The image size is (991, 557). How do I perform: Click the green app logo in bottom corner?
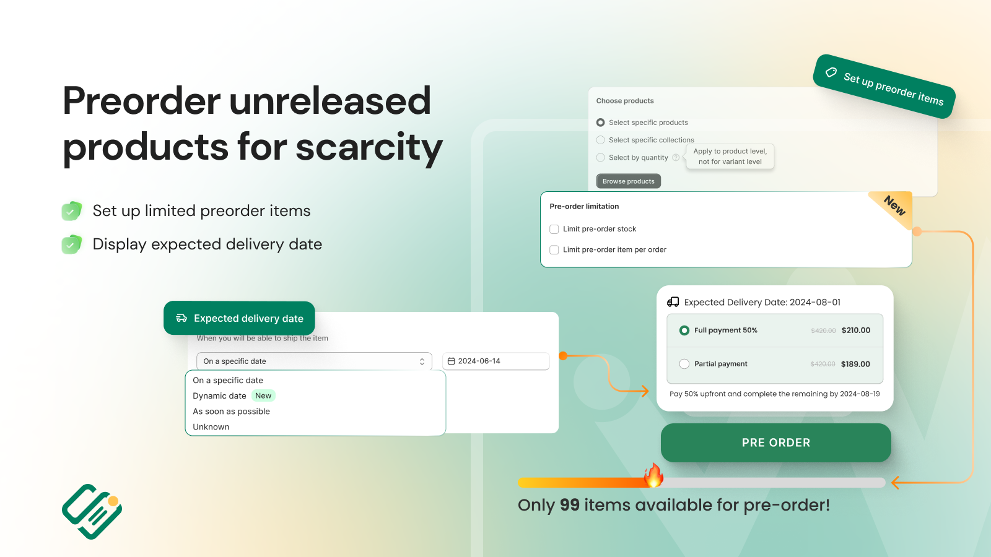click(x=92, y=511)
